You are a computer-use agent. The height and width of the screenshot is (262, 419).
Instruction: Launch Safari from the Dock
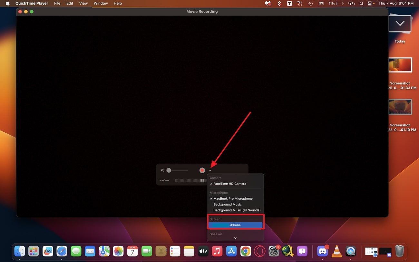point(62,251)
